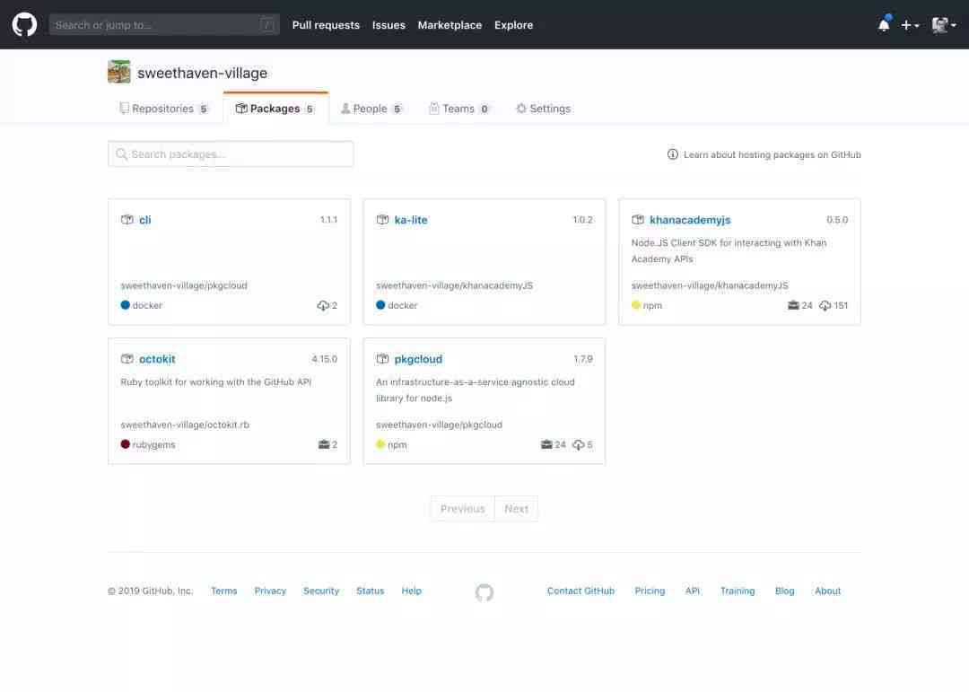
Task: Select the Packages tab
Action: (x=275, y=109)
